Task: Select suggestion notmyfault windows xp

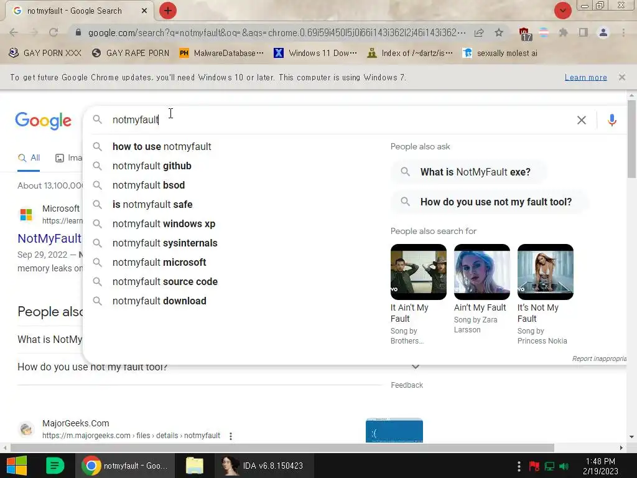Action: coord(164,223)
